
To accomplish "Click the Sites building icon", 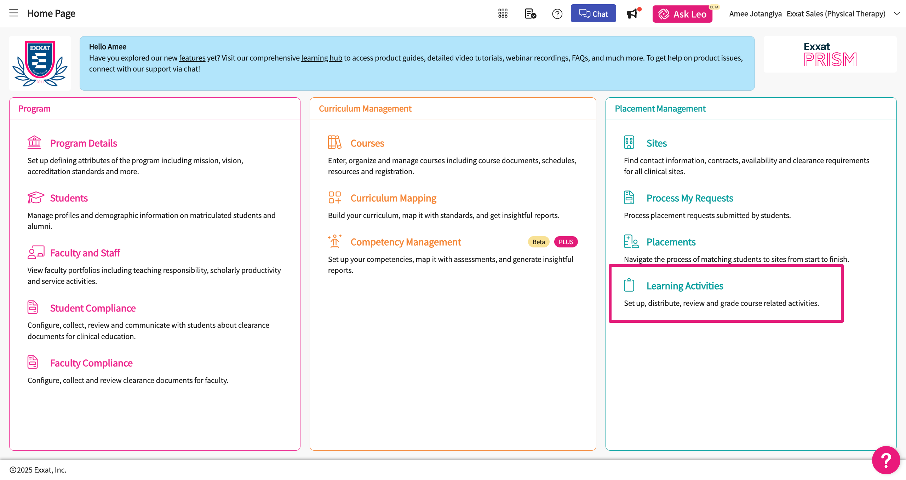I will click(629, 142).
